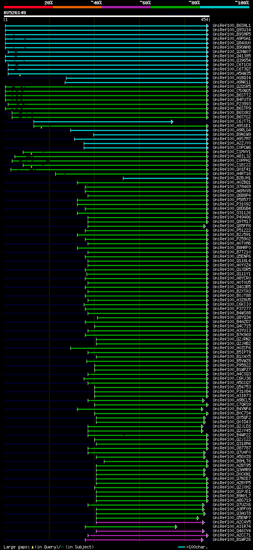
Task: Click the green ~80% identity legend segment
Action: pos(176,7)
